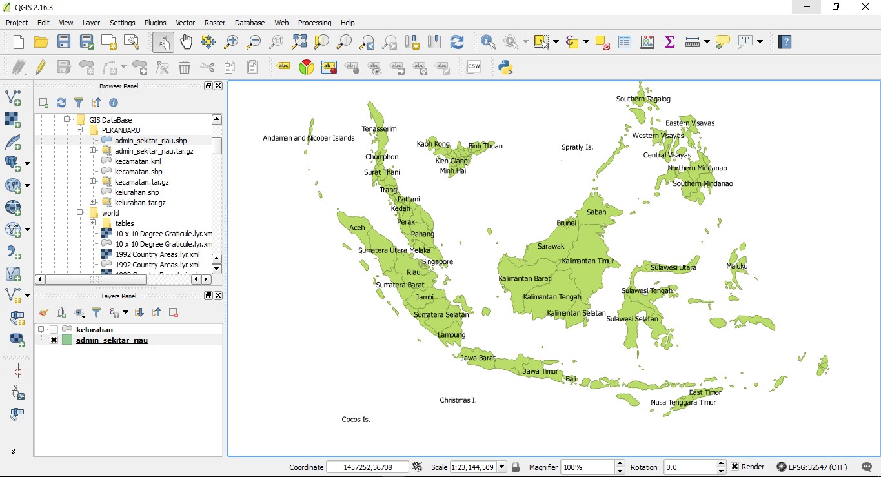Open the Vector menu
The width and height of the screenshot is (881, 477).
click(x=185, y=23)
